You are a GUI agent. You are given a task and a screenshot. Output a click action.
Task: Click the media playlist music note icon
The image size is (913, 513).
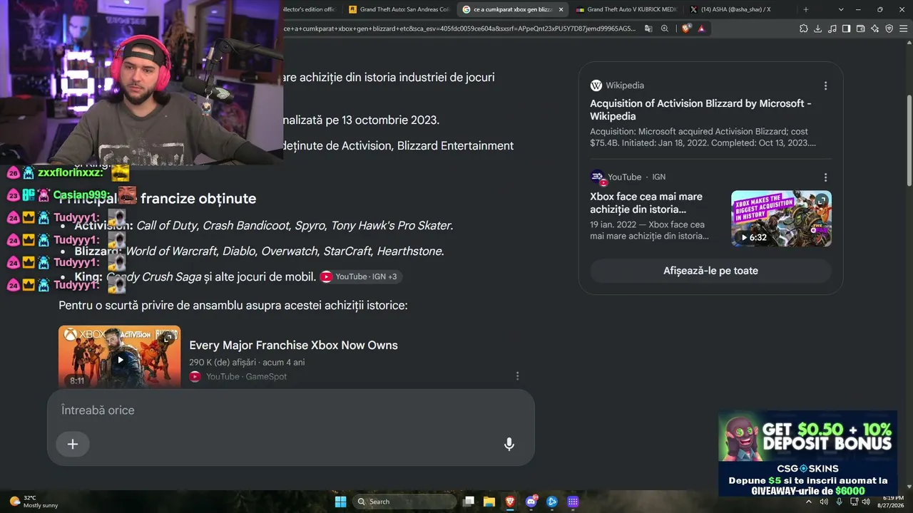832,28
